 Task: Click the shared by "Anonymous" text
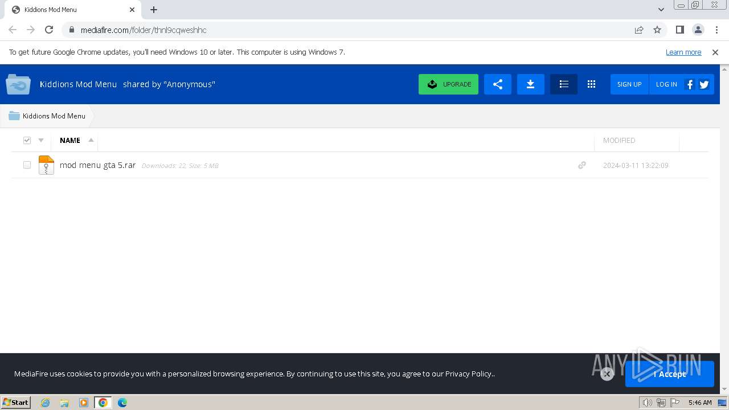tap(169, 84)
